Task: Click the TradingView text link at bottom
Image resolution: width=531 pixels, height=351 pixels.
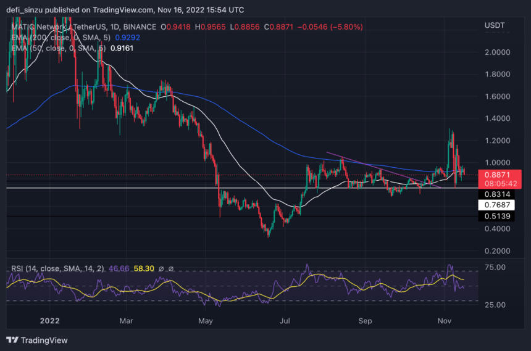Action: click(x=44, y=340)
